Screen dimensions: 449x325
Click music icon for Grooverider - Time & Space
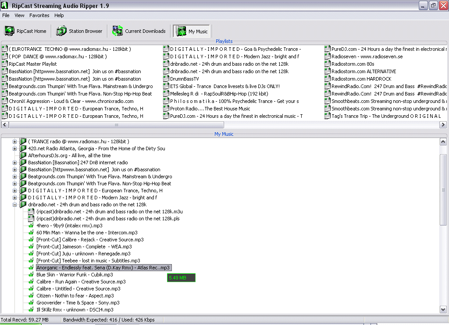click(31, 302)
